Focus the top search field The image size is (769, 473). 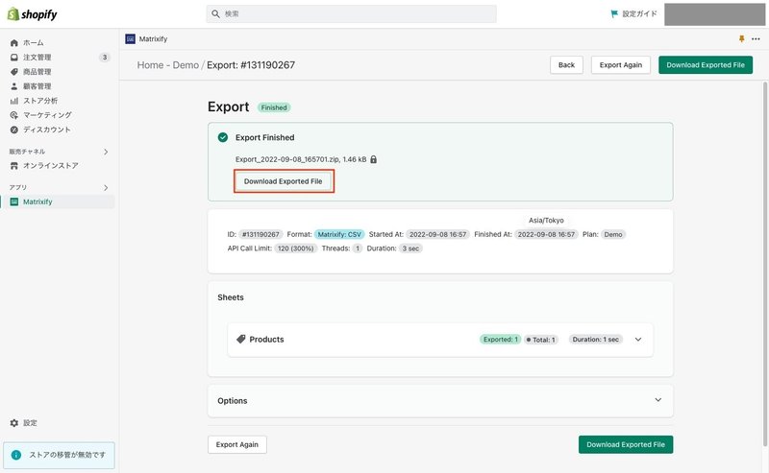351,14
